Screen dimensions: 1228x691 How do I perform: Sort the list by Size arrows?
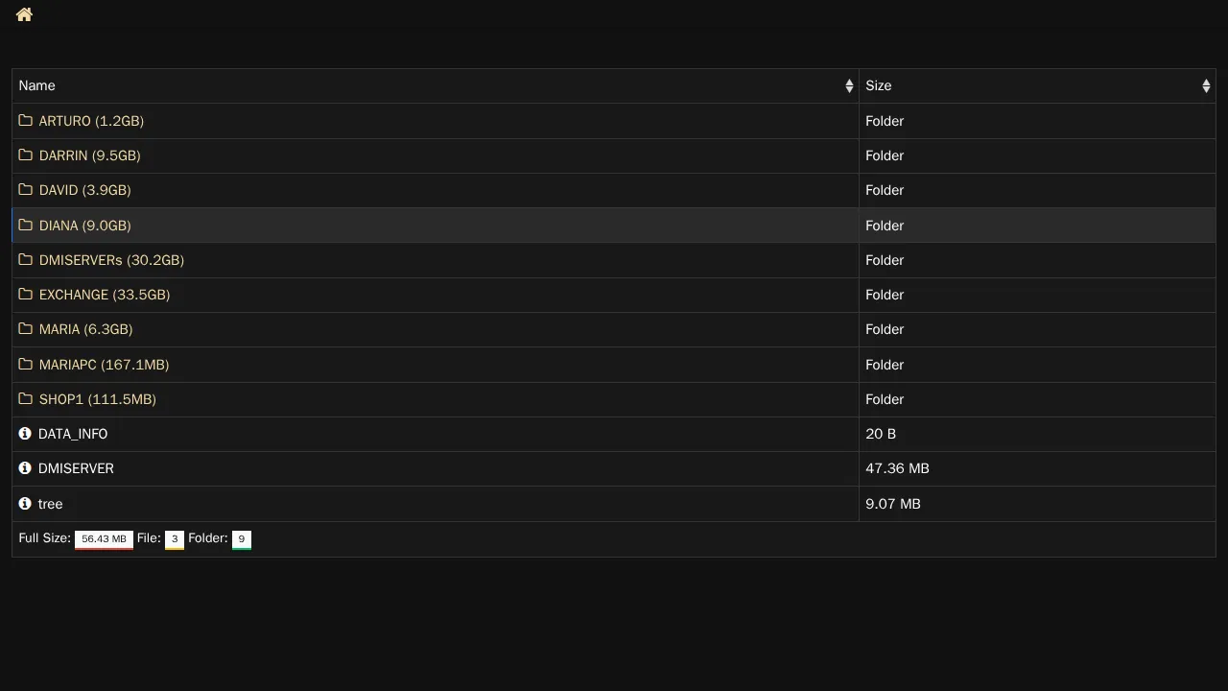(1206, 86)
